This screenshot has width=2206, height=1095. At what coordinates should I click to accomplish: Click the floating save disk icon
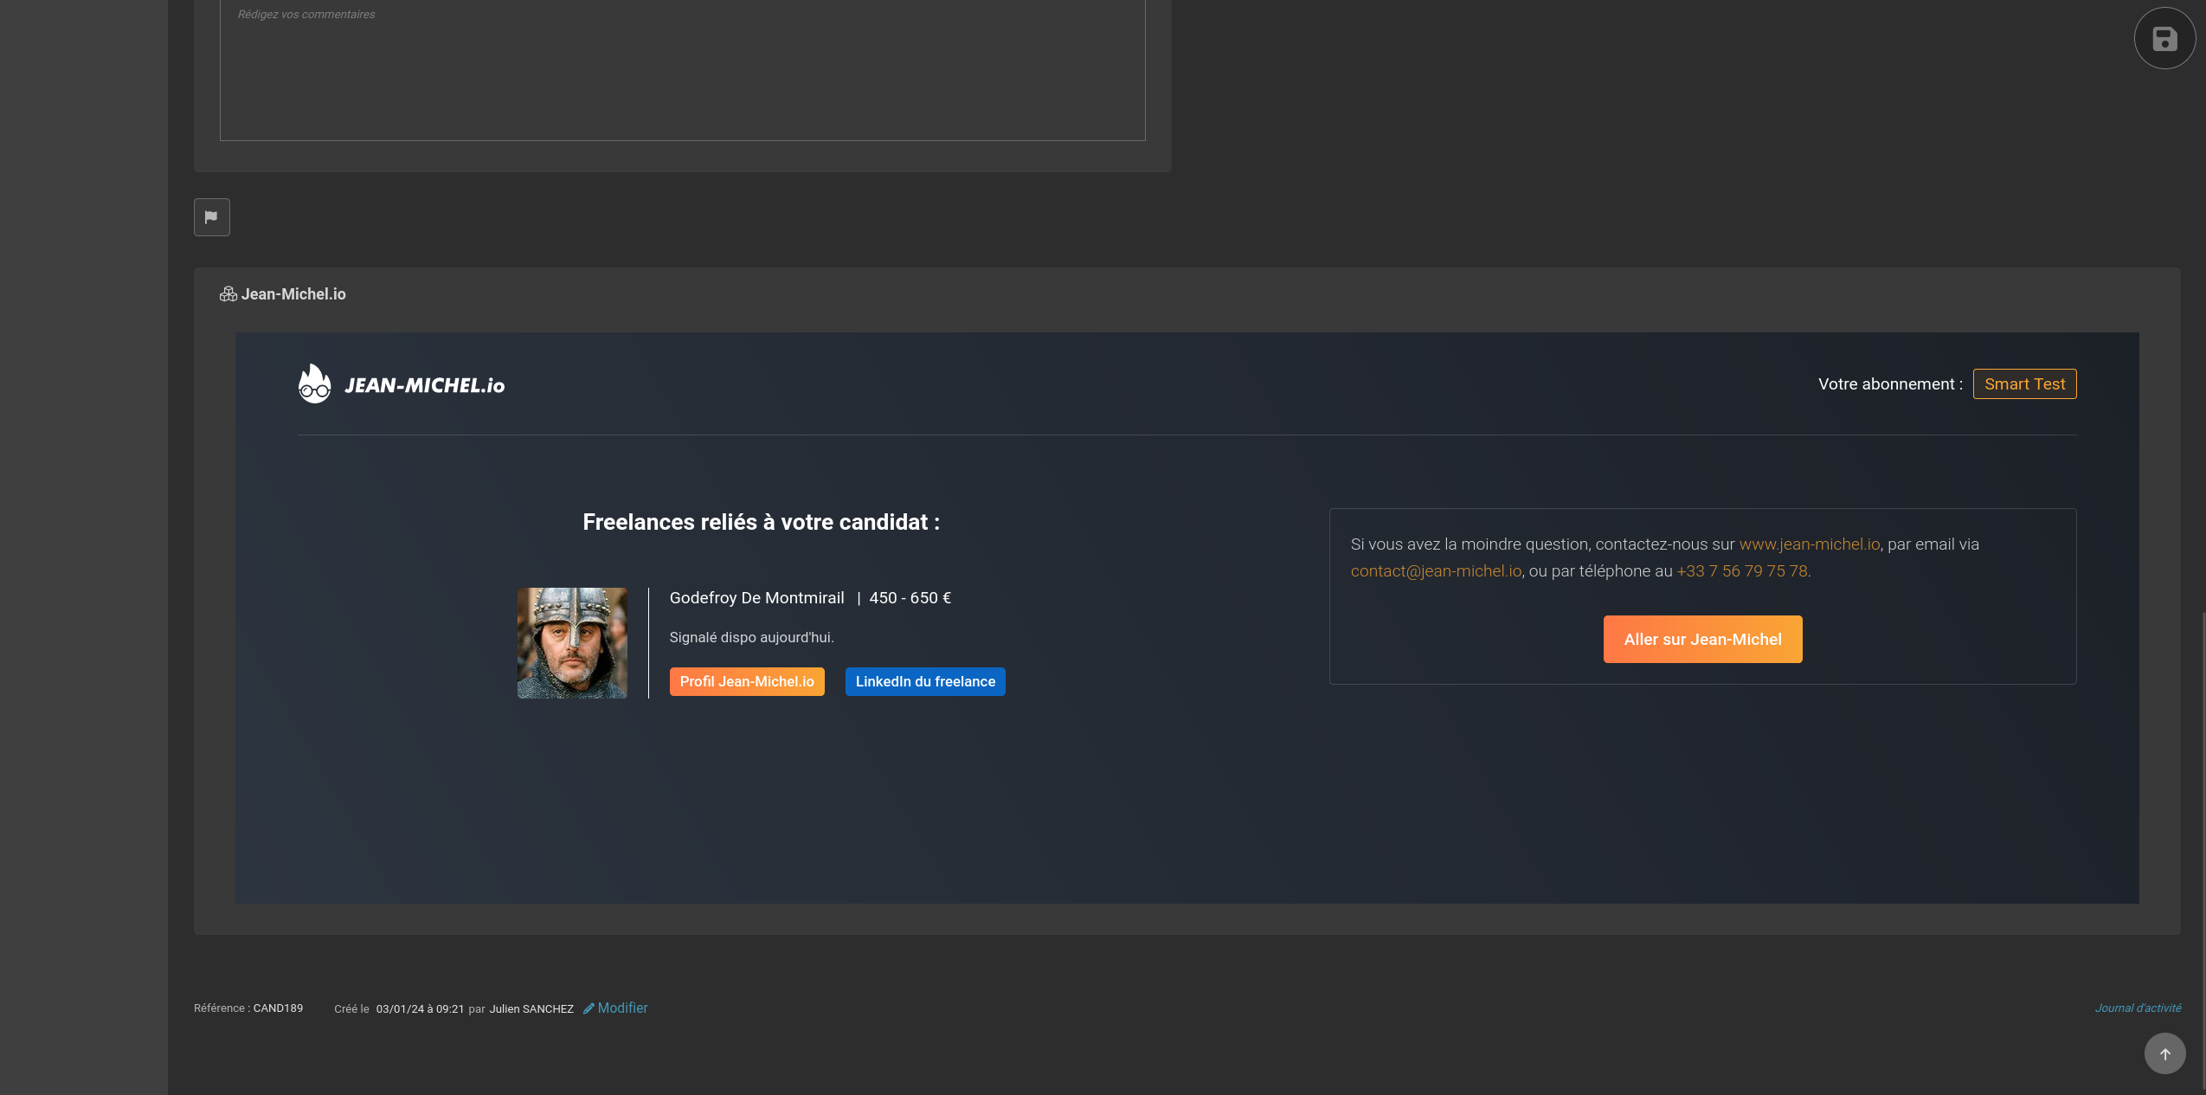(2164, 39)
